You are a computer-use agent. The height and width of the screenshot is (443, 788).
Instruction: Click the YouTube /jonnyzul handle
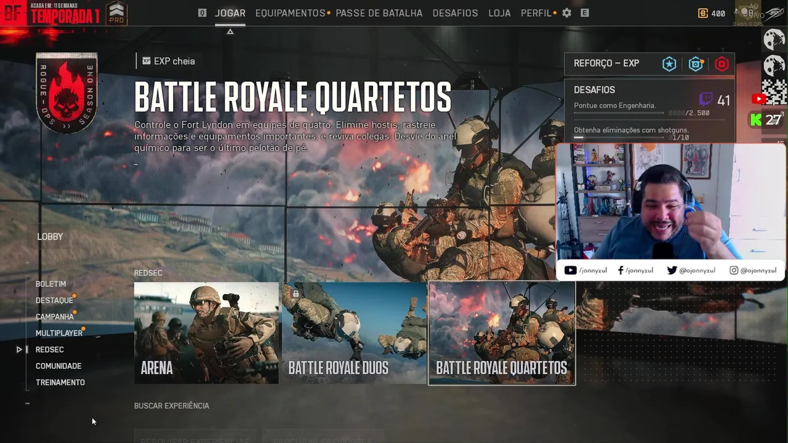tap(585, 270)
